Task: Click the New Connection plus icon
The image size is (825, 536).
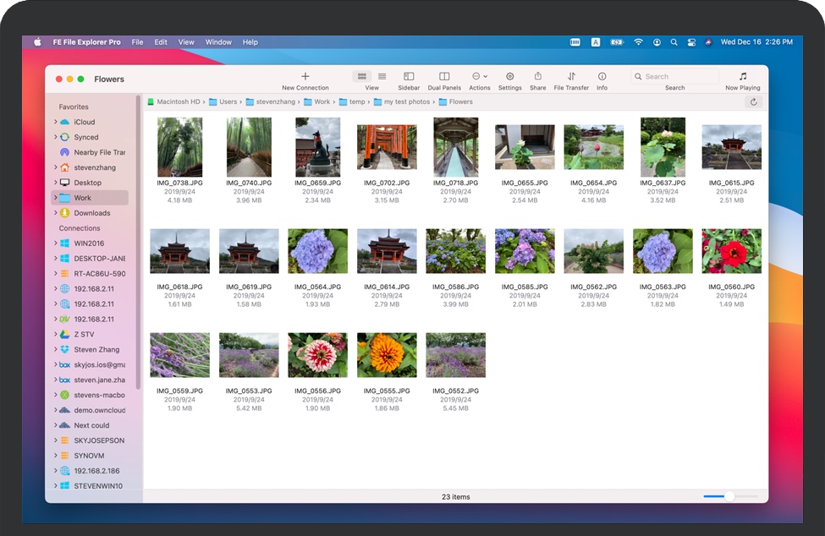Action: click(x=305, y=77)
